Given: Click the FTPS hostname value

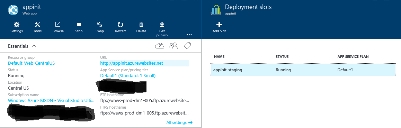Looking at the screenshot, I should coord(145,113).
